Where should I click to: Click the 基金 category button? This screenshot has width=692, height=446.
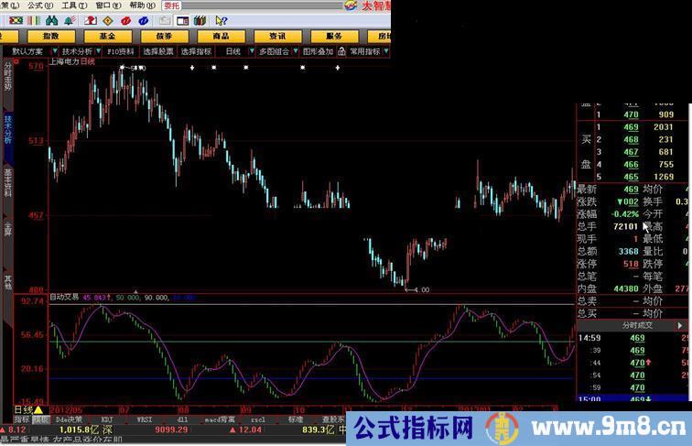107,36
